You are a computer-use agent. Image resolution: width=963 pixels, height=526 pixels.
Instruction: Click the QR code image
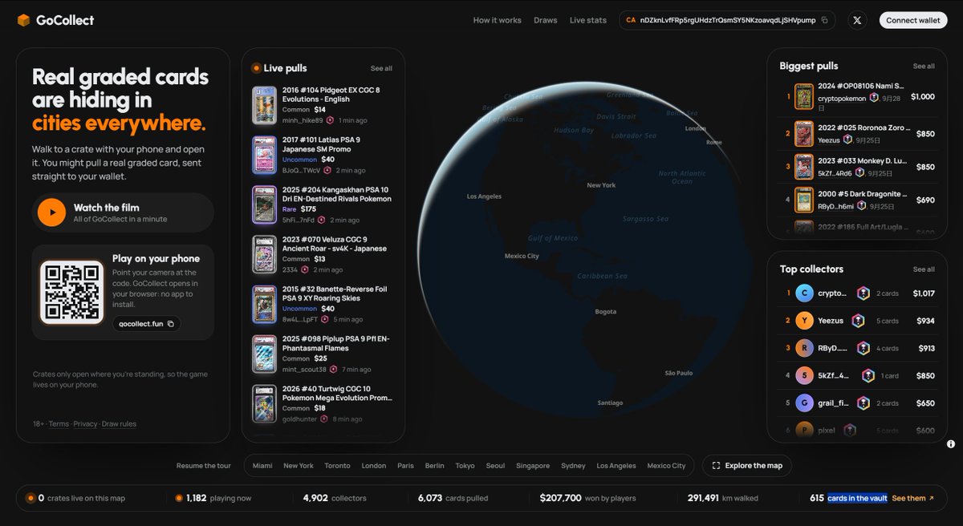point(72,293)
